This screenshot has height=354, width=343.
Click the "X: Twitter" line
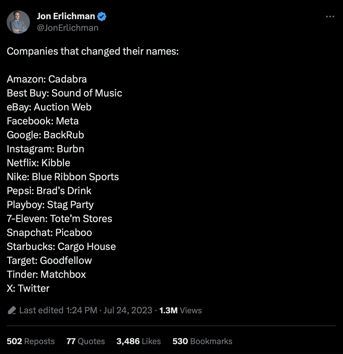coord(28,288)
